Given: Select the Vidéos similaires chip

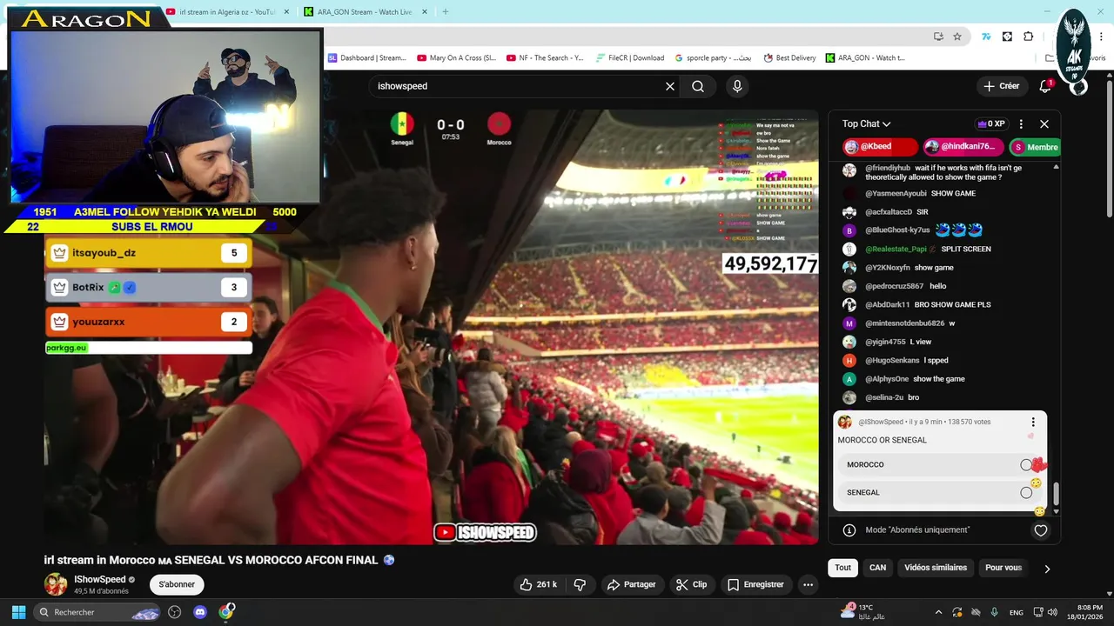Looking at the screenshot, I should pos(936,568).
